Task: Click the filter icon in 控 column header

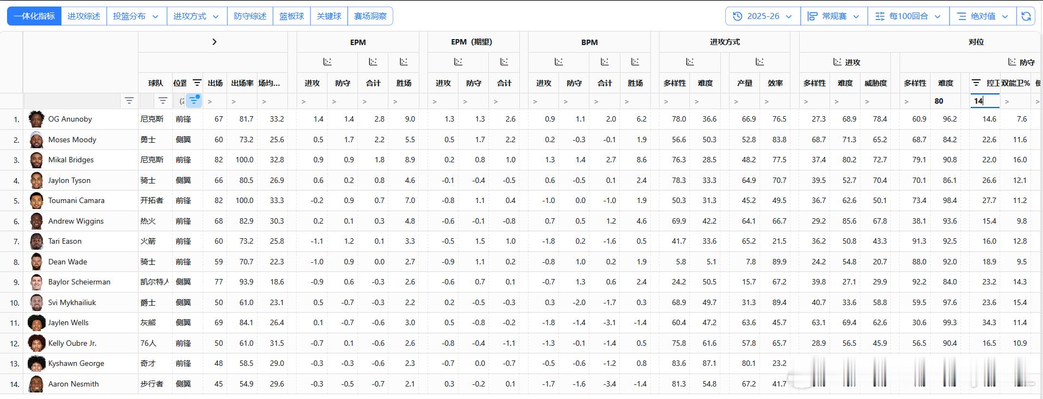Action: point(976,83)
